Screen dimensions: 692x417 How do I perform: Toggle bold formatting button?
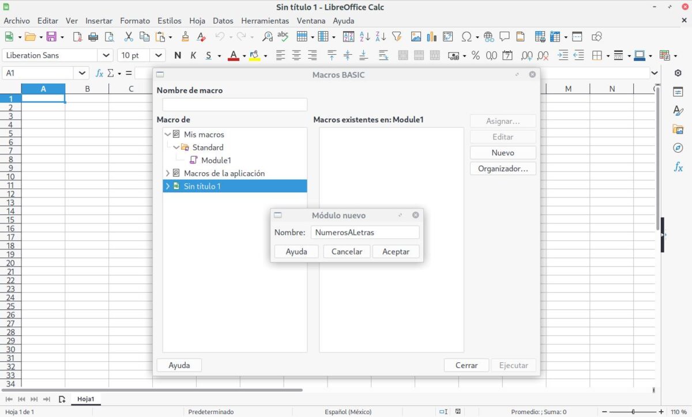(x=178, y=55)
